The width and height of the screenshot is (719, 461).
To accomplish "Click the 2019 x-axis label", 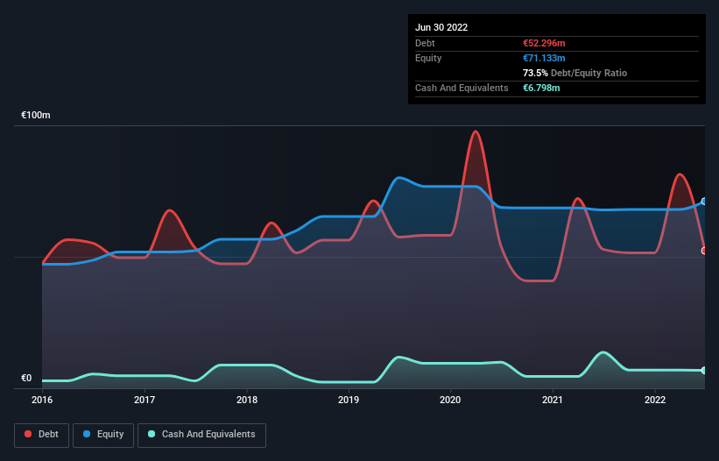I will pyautogui.click(x=349, y=400).
